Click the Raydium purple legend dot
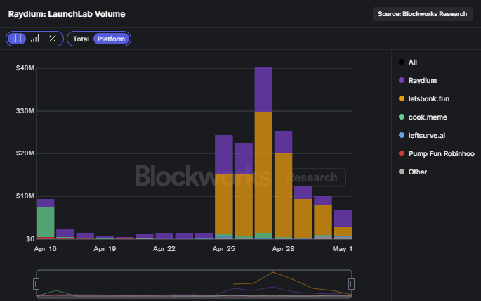The width and height of the screenshot is (481, 301). coord(401,80)
